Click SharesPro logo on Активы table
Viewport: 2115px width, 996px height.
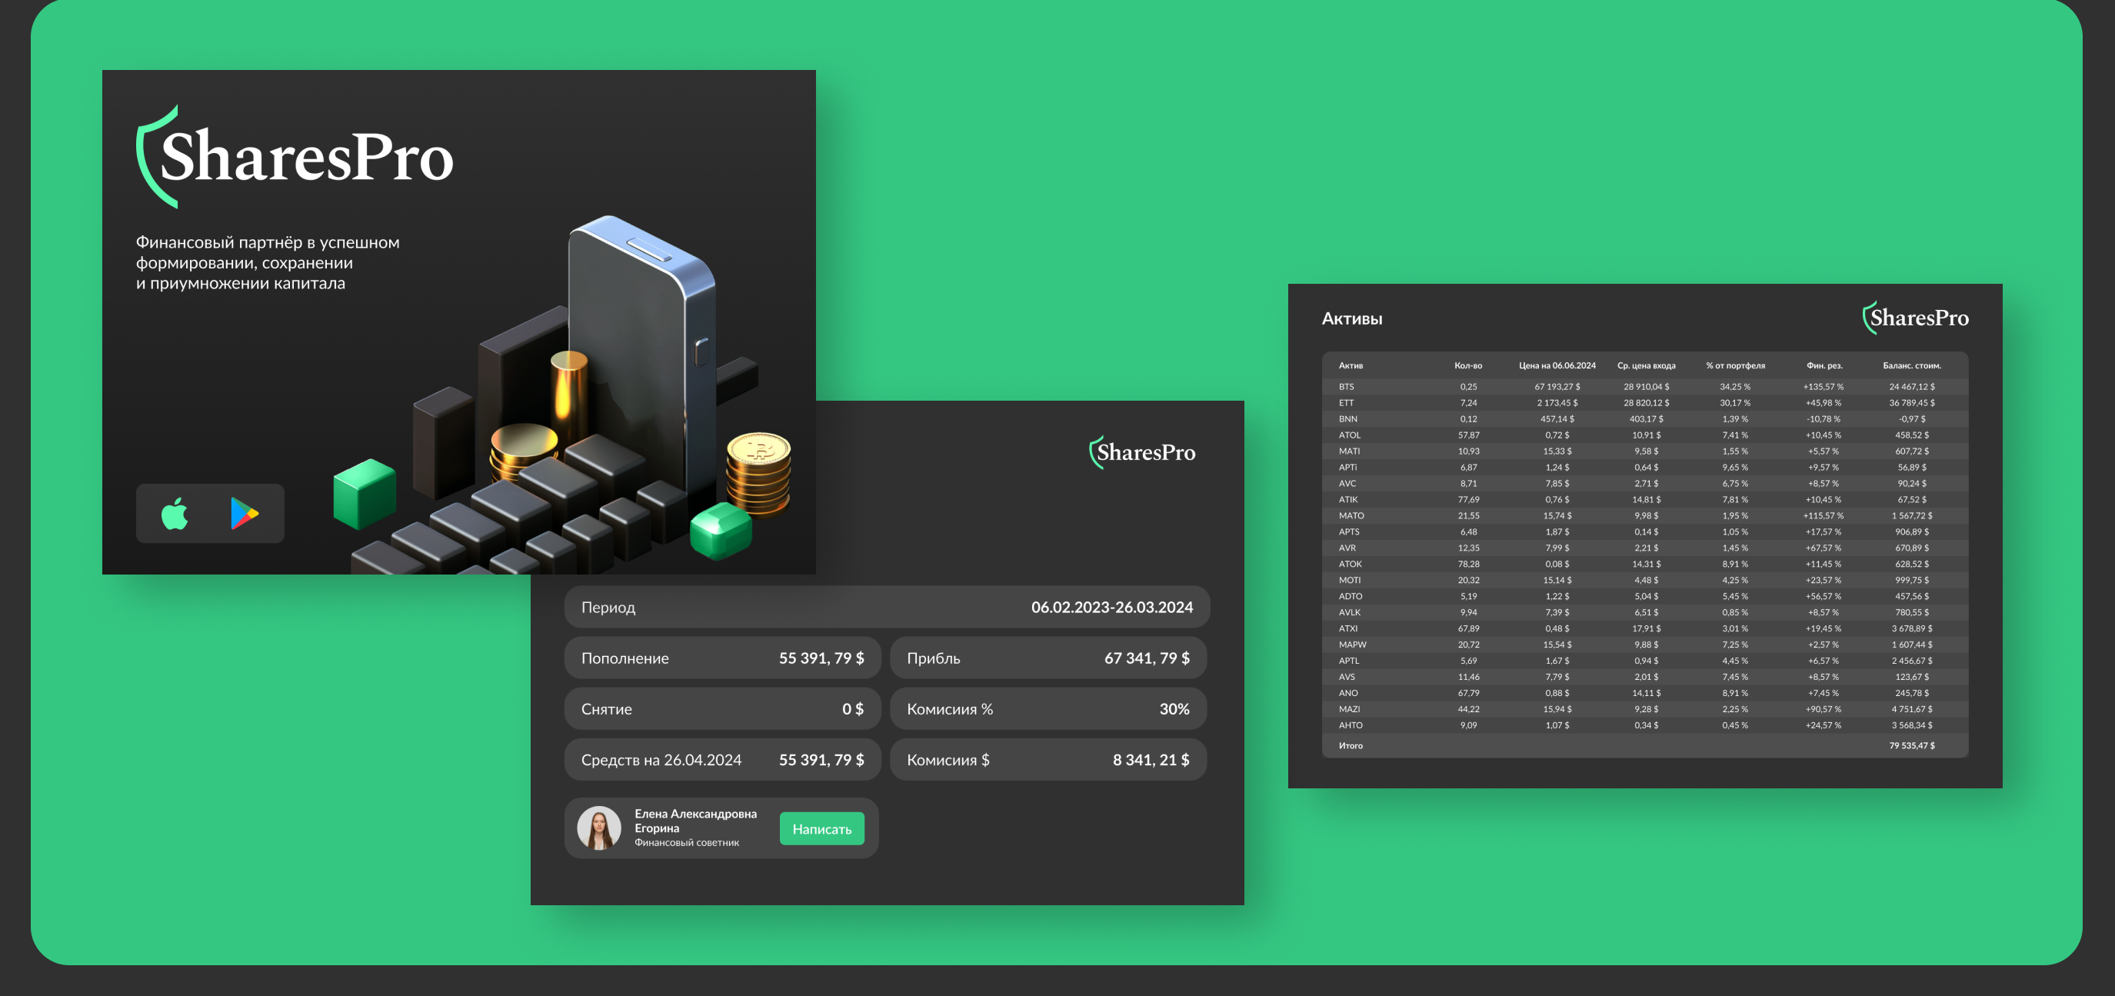[x=1915, y=318]
